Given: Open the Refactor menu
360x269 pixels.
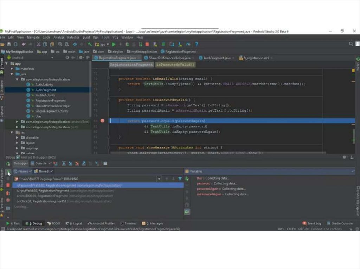Looking at the screenshot, I should coord(73,37).
